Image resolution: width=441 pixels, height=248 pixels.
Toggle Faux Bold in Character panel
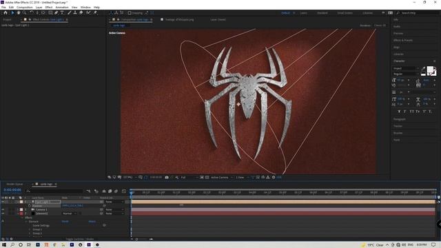(x=399, y=112)
